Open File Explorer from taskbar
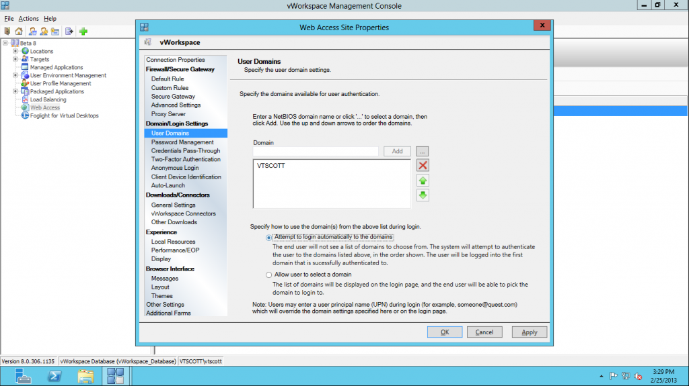 pos(85,376)
